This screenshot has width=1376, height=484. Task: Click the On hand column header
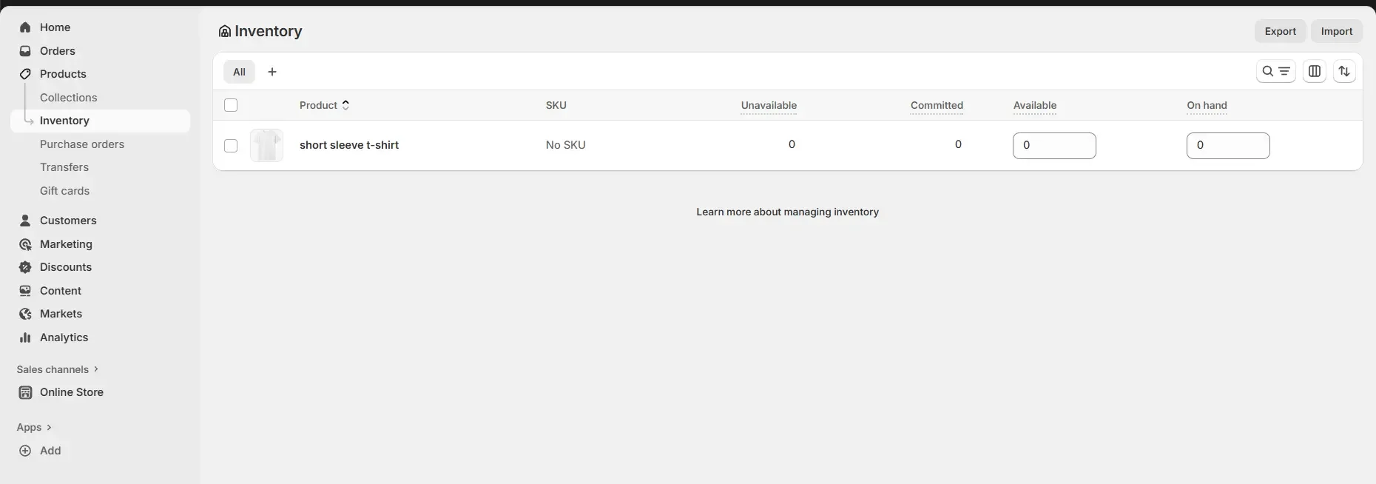(x=1207, y=105)
